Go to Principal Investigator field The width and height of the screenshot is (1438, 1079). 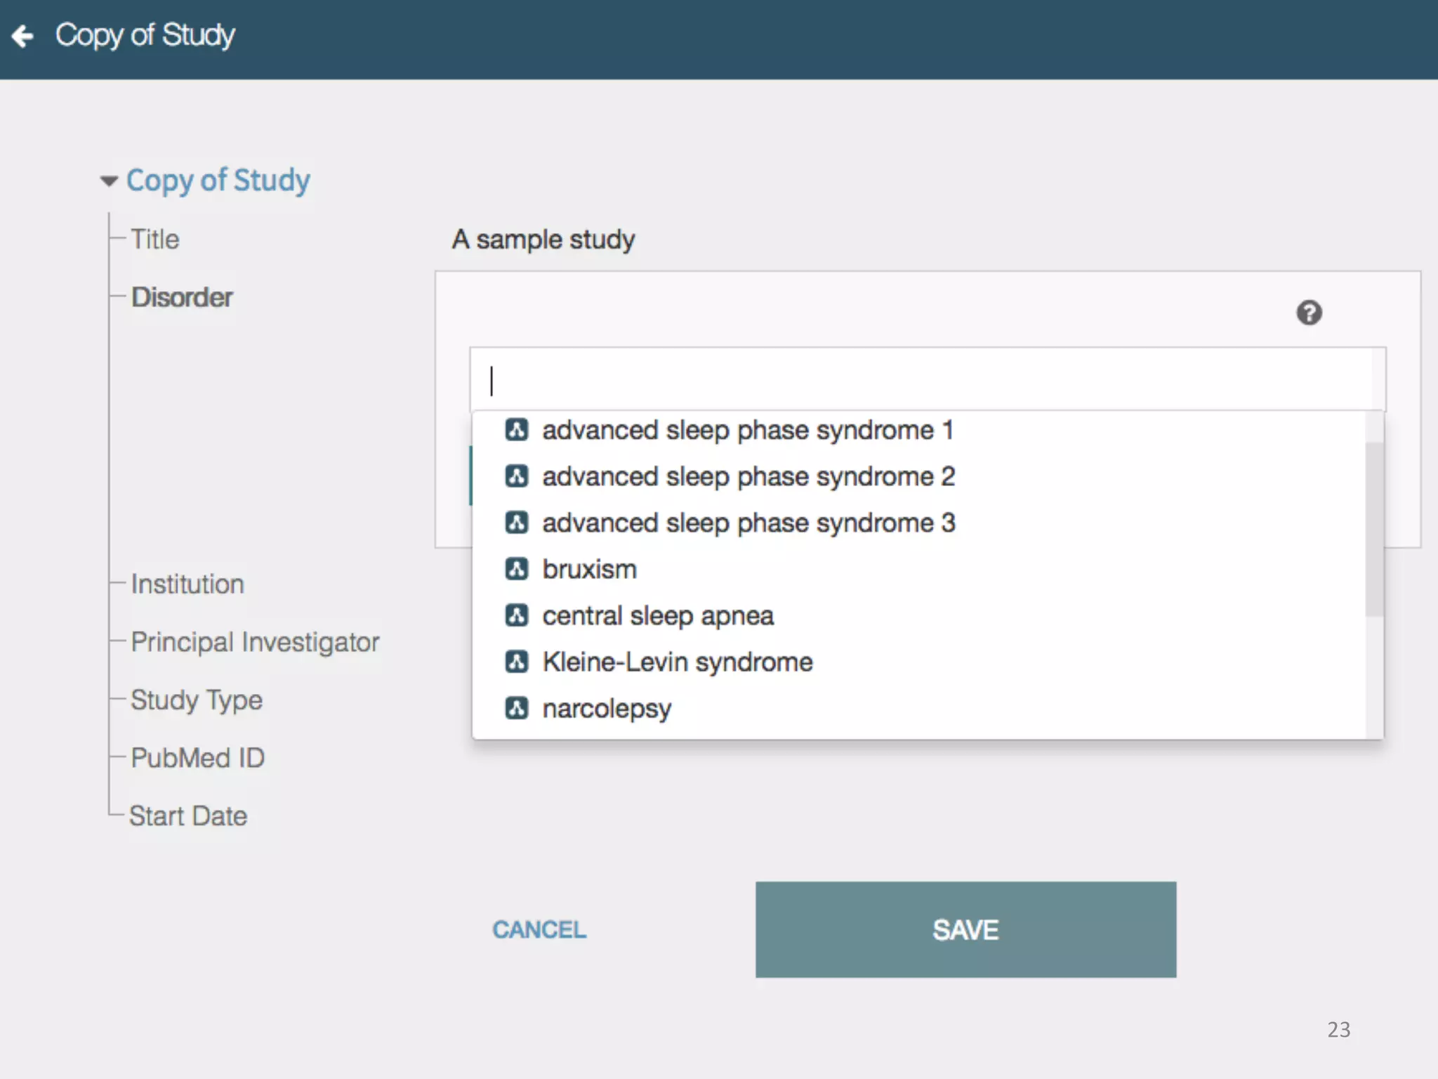(x=255, y=642)
